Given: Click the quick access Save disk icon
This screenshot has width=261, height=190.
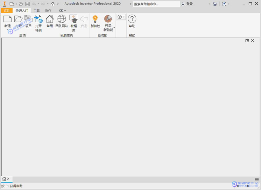Looking at the screenshot, I should 27,4.
